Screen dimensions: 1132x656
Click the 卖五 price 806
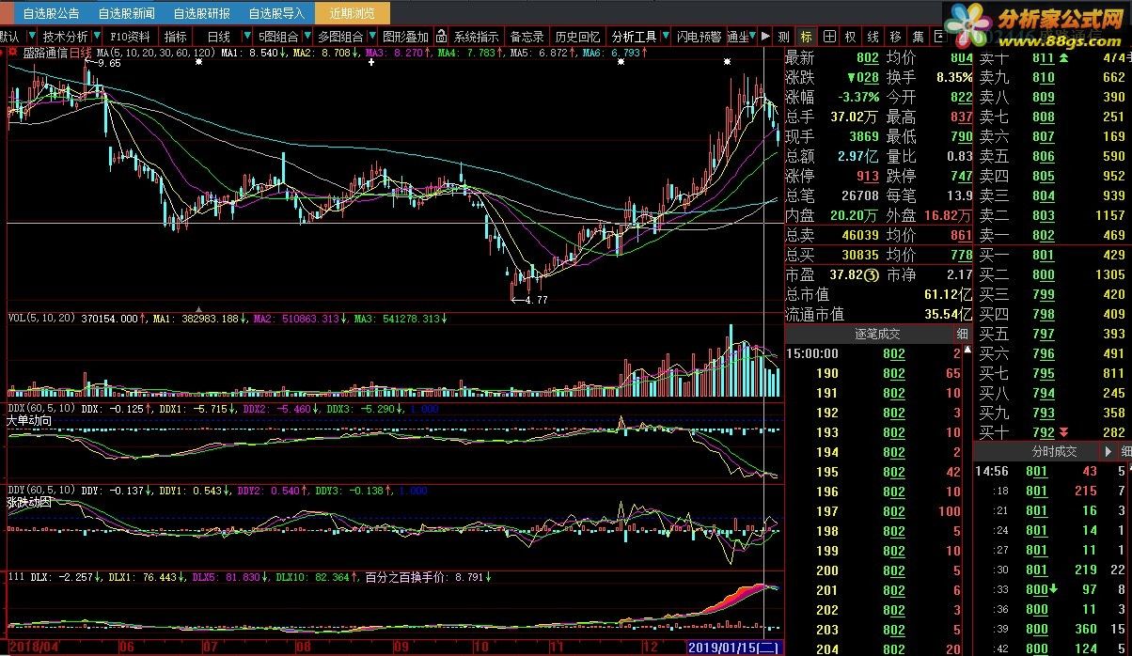pyautogui.click(x=1043, y=156)
